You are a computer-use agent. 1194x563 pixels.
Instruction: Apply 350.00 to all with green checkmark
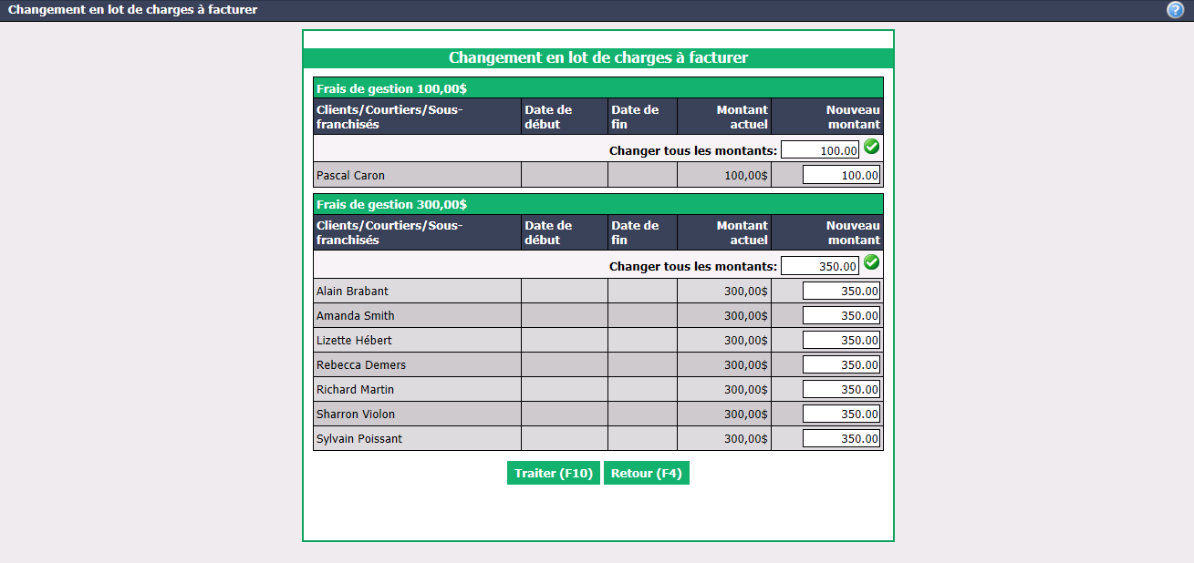[x=871, y=262]
